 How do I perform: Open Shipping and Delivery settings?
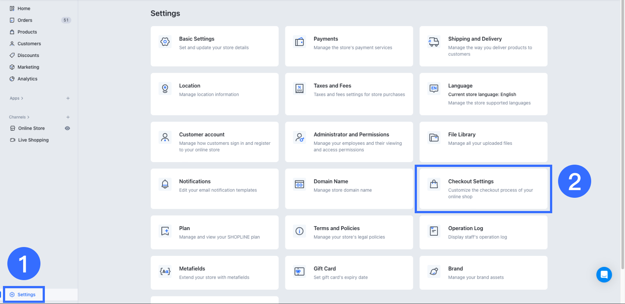click(x=475, y=39)
